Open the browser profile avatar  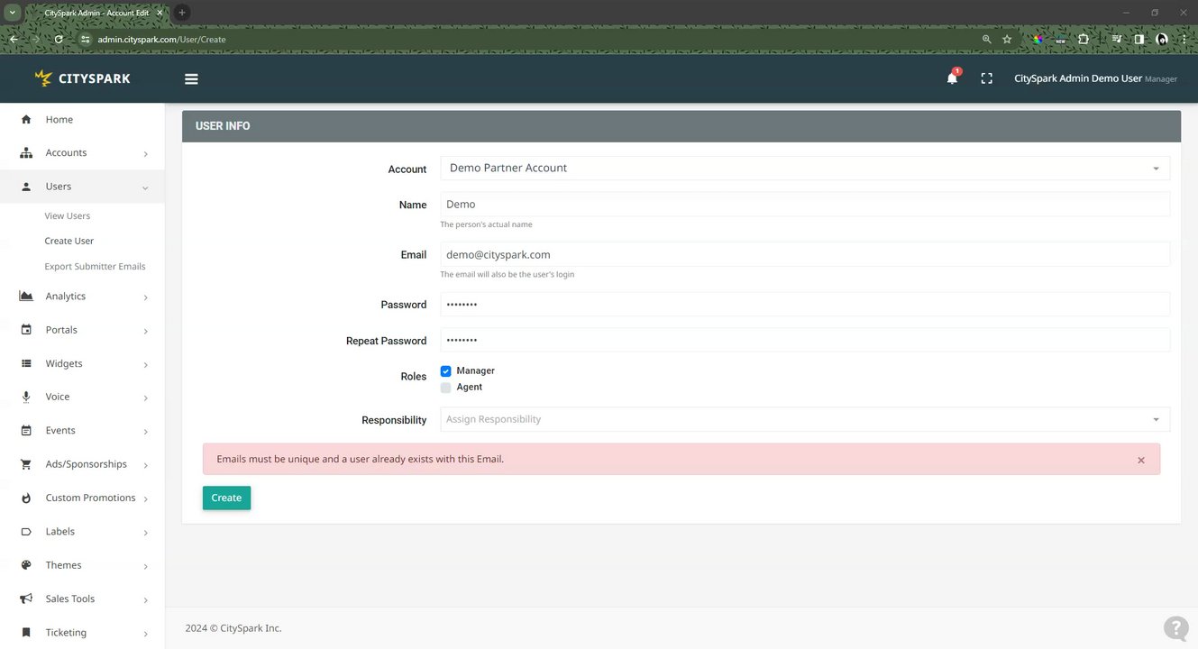tap(1162, 40)
